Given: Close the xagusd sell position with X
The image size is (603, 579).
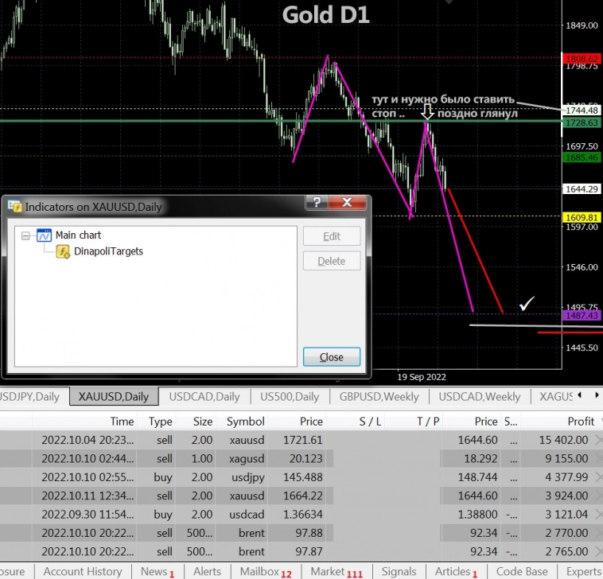Looking at the screenshot, I should 598,459.
